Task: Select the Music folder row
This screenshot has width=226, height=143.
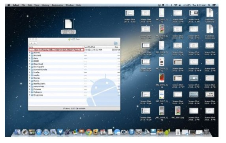Action: pyautogui.click(x=74, y=81)
